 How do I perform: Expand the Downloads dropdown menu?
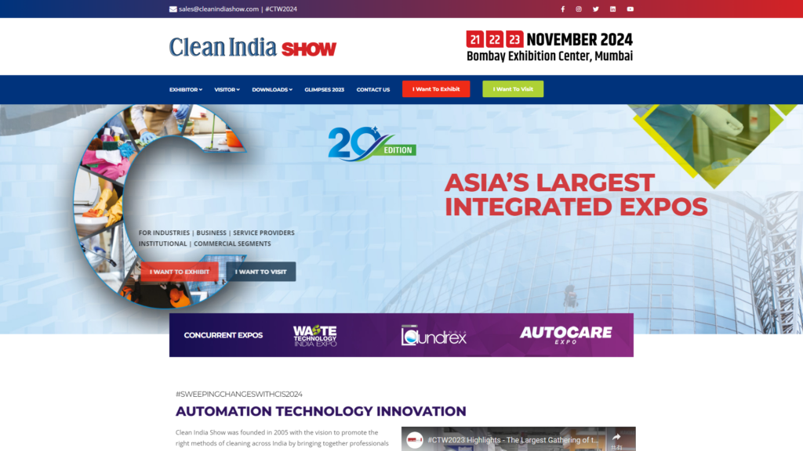tap(272, 89)
